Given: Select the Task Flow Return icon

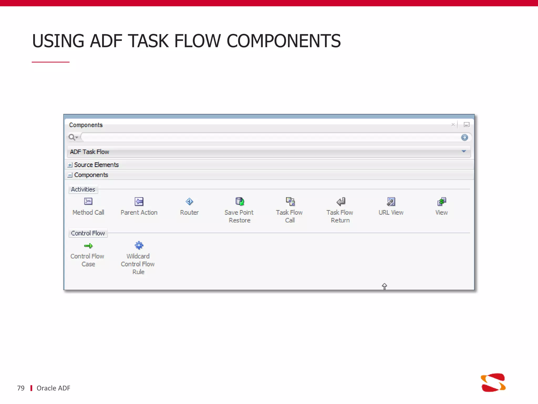Looking at the screenshot, I should [x=341, y=201].
